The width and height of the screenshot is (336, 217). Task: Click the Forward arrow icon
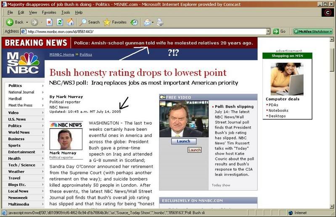pyautogui.click(x=34, y=22)
